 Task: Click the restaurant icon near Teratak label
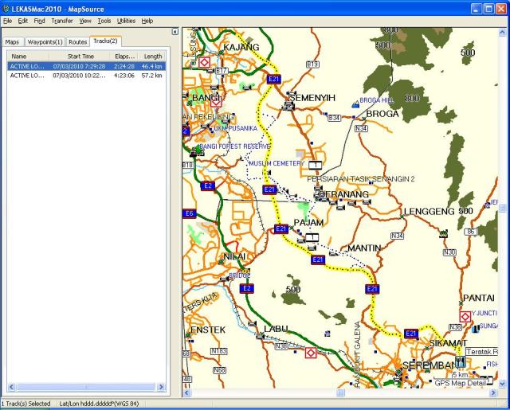tap(461, 361)
